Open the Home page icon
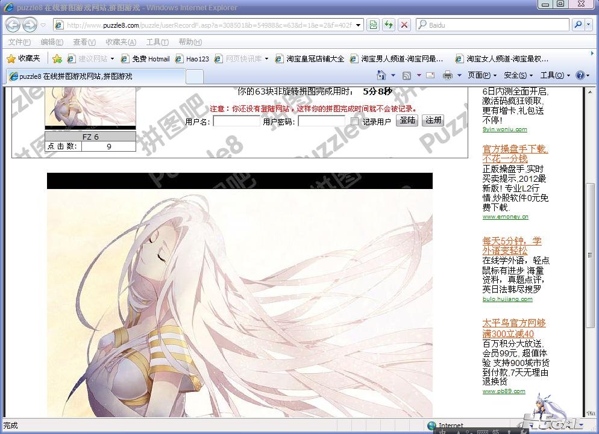The width and height of the screenshot is (599, 434). [381, 75]
